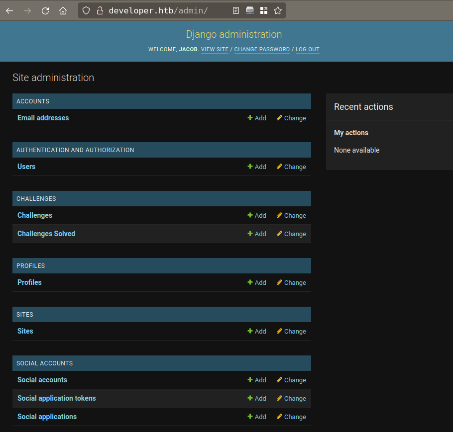Go to the browser home page icon

point(63,10)
